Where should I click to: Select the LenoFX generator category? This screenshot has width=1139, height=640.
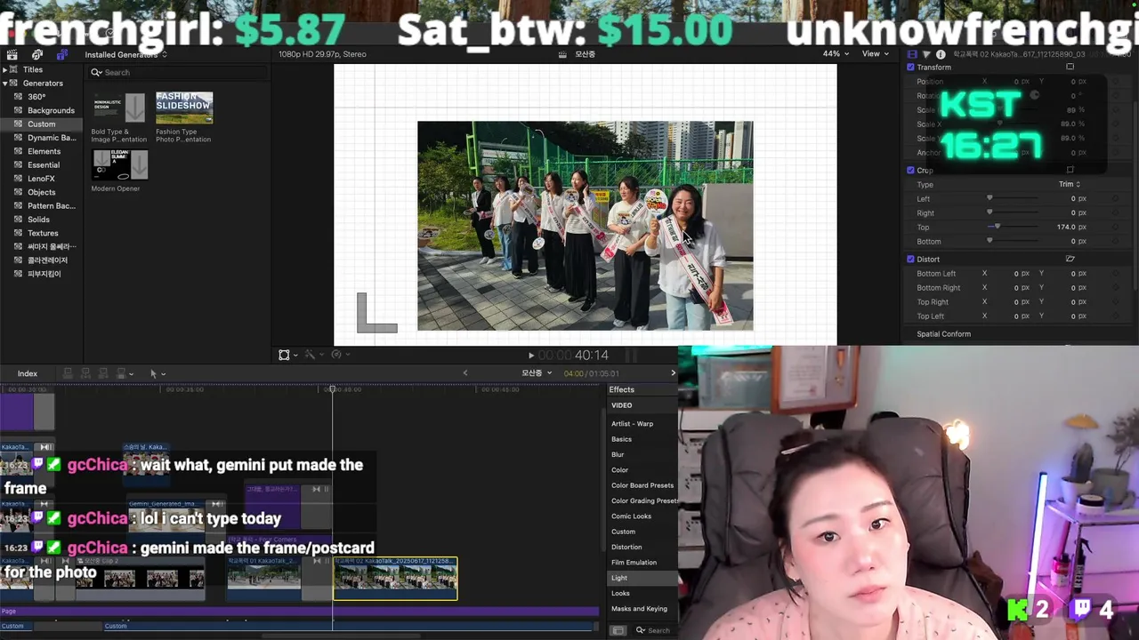(x=41, y=178)
